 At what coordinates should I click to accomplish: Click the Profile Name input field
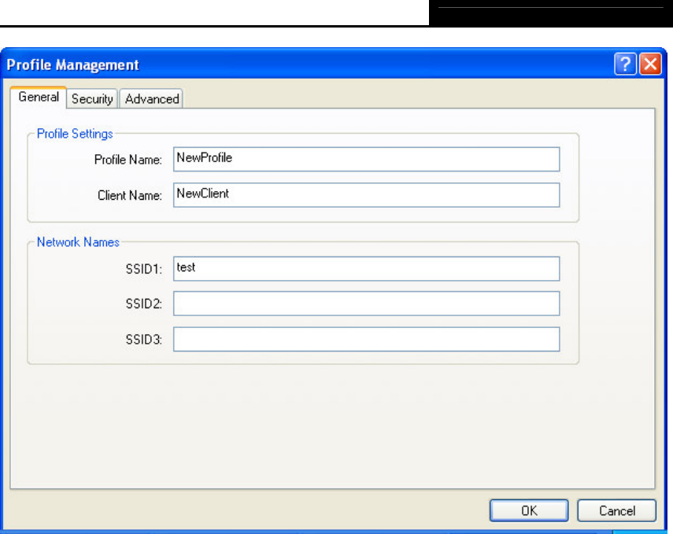[x=366, y=159]
